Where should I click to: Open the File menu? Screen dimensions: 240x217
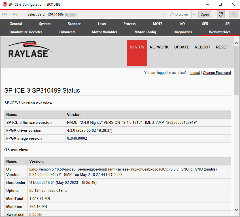(x=5, y=14)
